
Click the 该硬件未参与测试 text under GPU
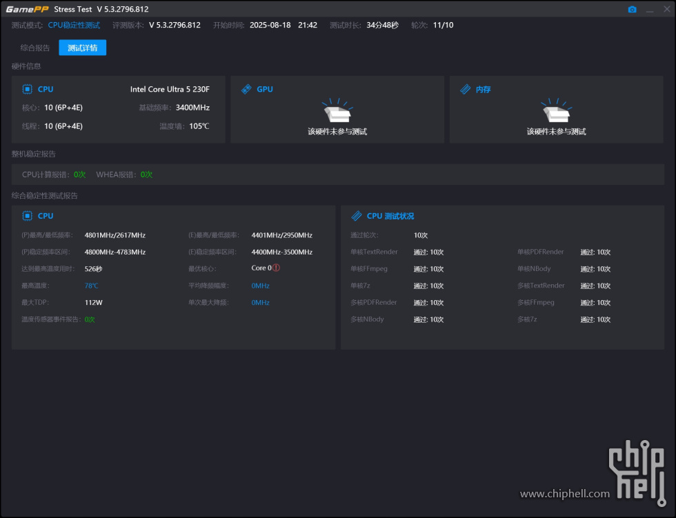[x=337, y=132]
